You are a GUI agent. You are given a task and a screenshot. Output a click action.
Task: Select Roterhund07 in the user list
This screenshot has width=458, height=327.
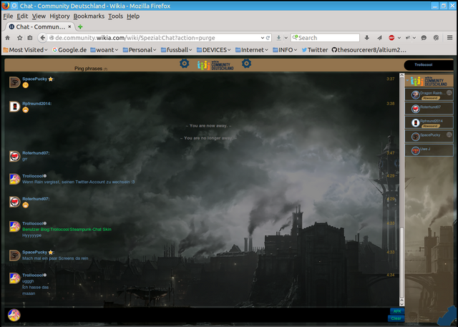point(429,108)
